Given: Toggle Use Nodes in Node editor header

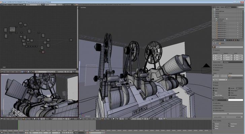Looking at the screenshot, I should (57, 72).
